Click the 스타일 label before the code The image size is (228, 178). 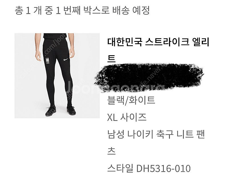pyautogui.click(x=120, y=168)
